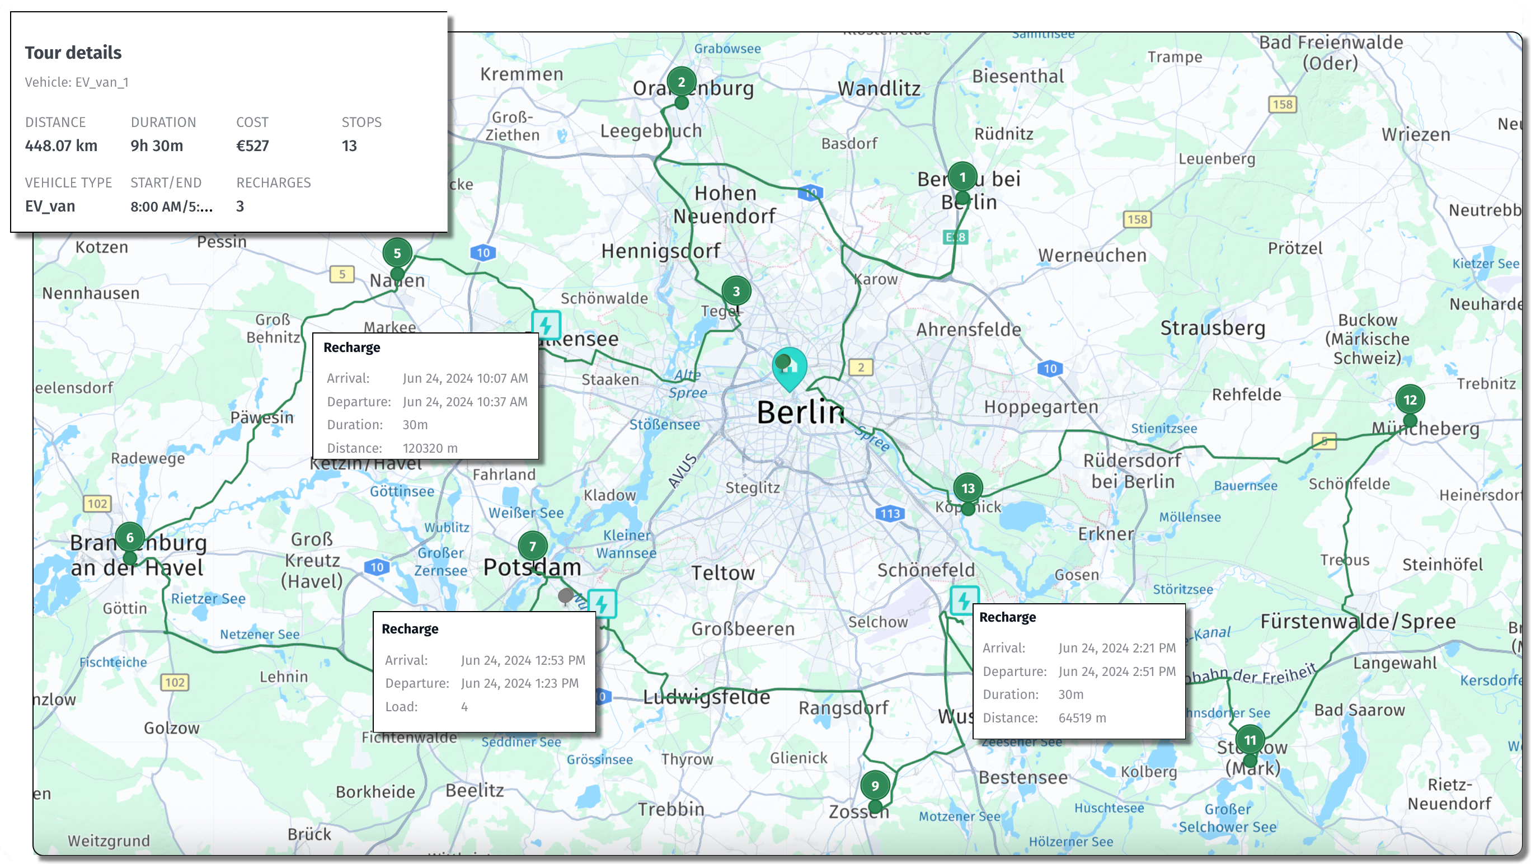Screen dimensions: 1531x864
Task: Click stop marker 1 near Bernau bei Berlin
Action: pyautogui.click(x=962, y=177)
